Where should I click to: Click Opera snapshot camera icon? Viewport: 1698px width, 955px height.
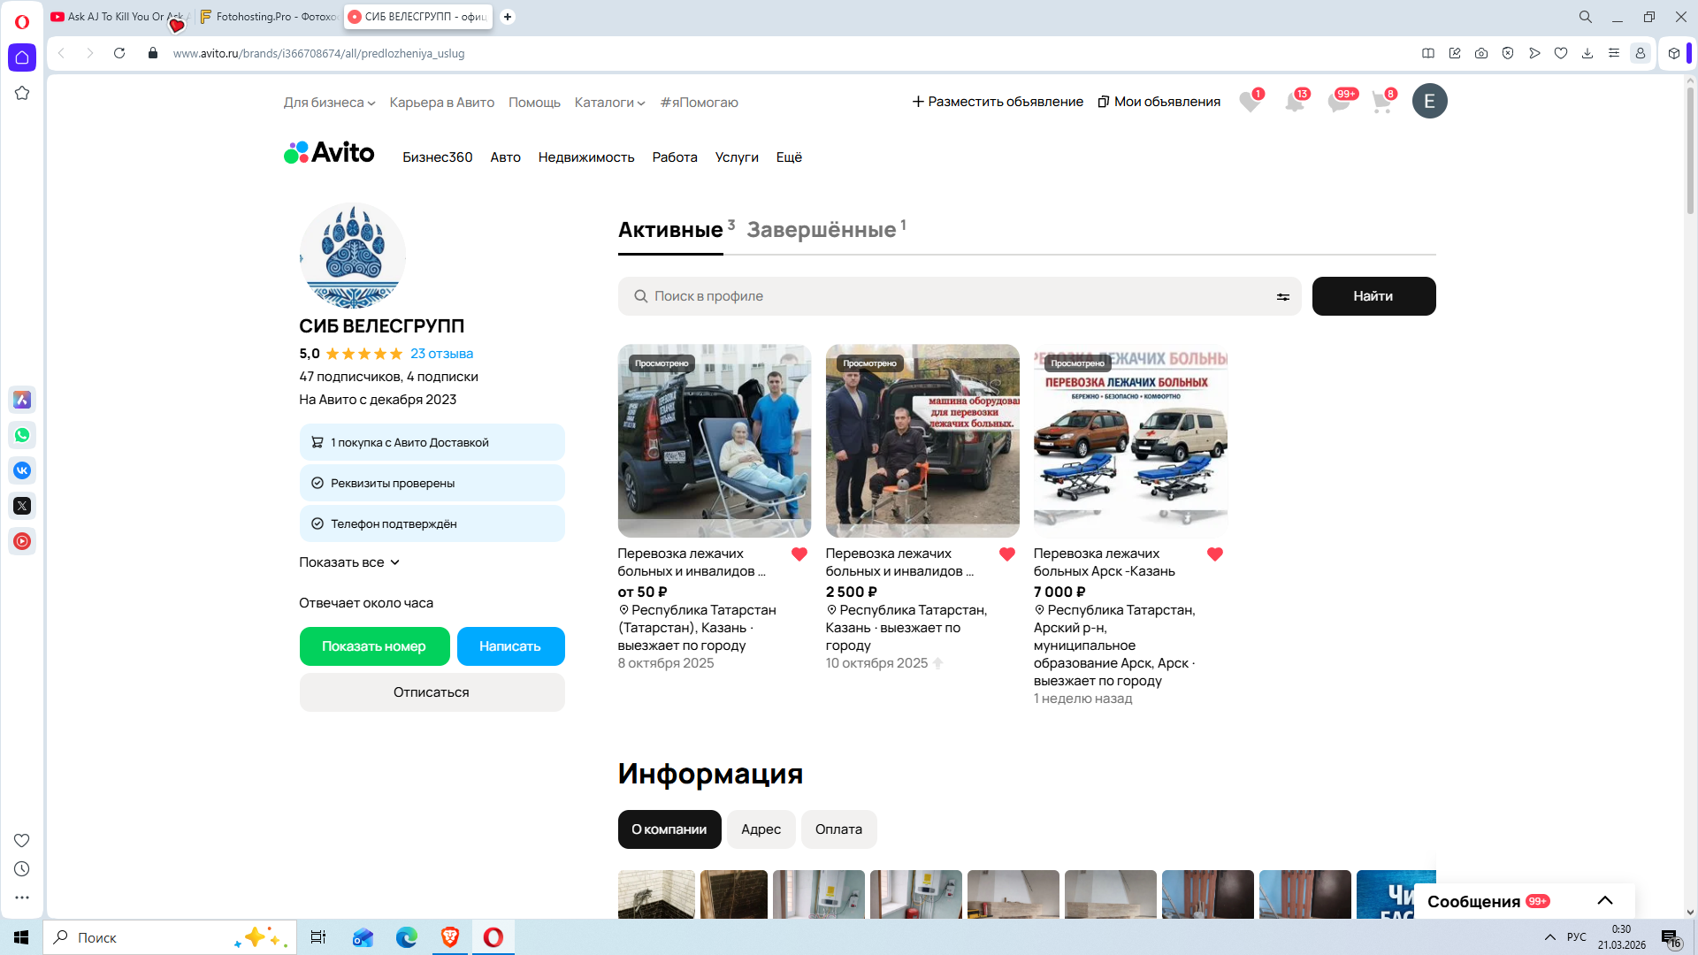coord(1481,53)
